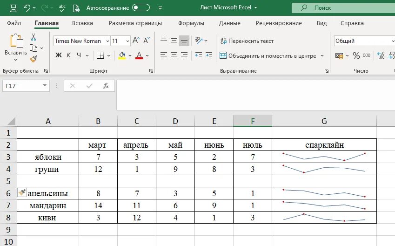The image size is (395, 246).
Task: Apply cell borders
Action: pos(100,55)
